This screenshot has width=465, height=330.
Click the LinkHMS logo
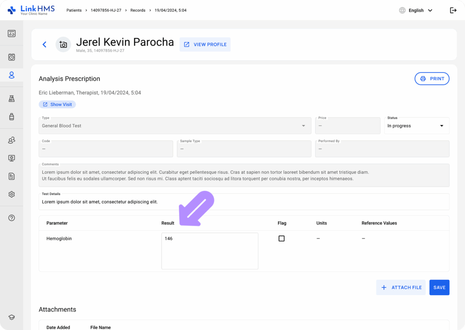point(31,10)
